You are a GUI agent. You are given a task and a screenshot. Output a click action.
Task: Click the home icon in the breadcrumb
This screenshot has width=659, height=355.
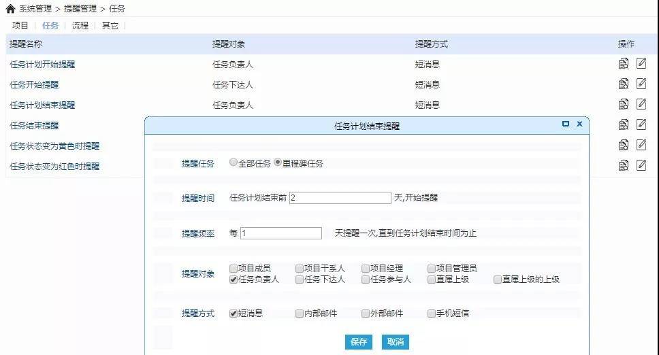(x=10, y=9)
